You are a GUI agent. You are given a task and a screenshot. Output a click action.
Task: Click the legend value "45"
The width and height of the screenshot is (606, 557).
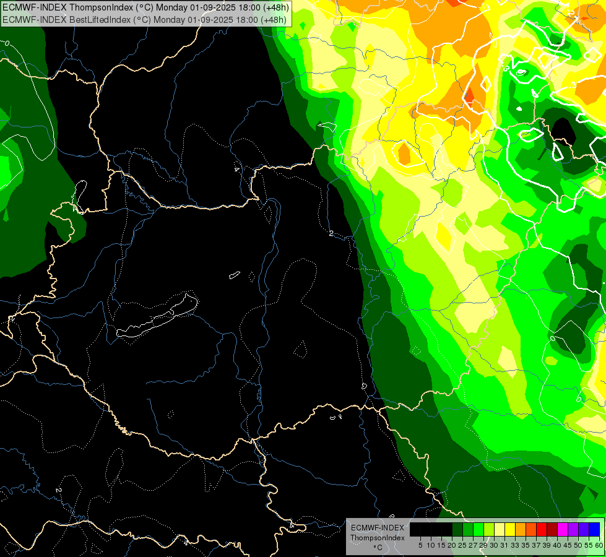(x=568, y=545)
